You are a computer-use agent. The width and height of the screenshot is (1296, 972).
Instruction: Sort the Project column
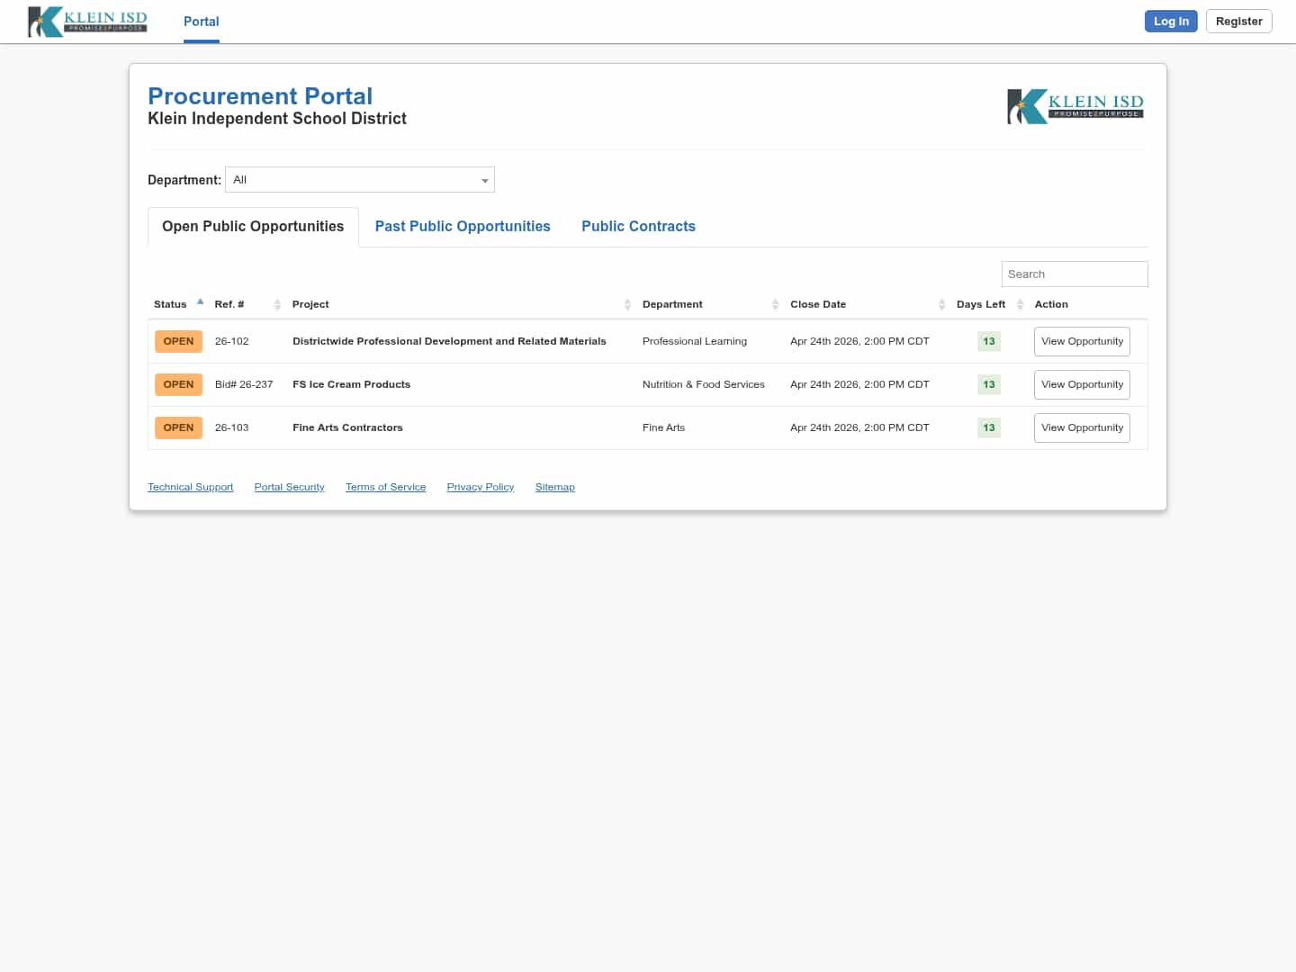click(627, 304)
